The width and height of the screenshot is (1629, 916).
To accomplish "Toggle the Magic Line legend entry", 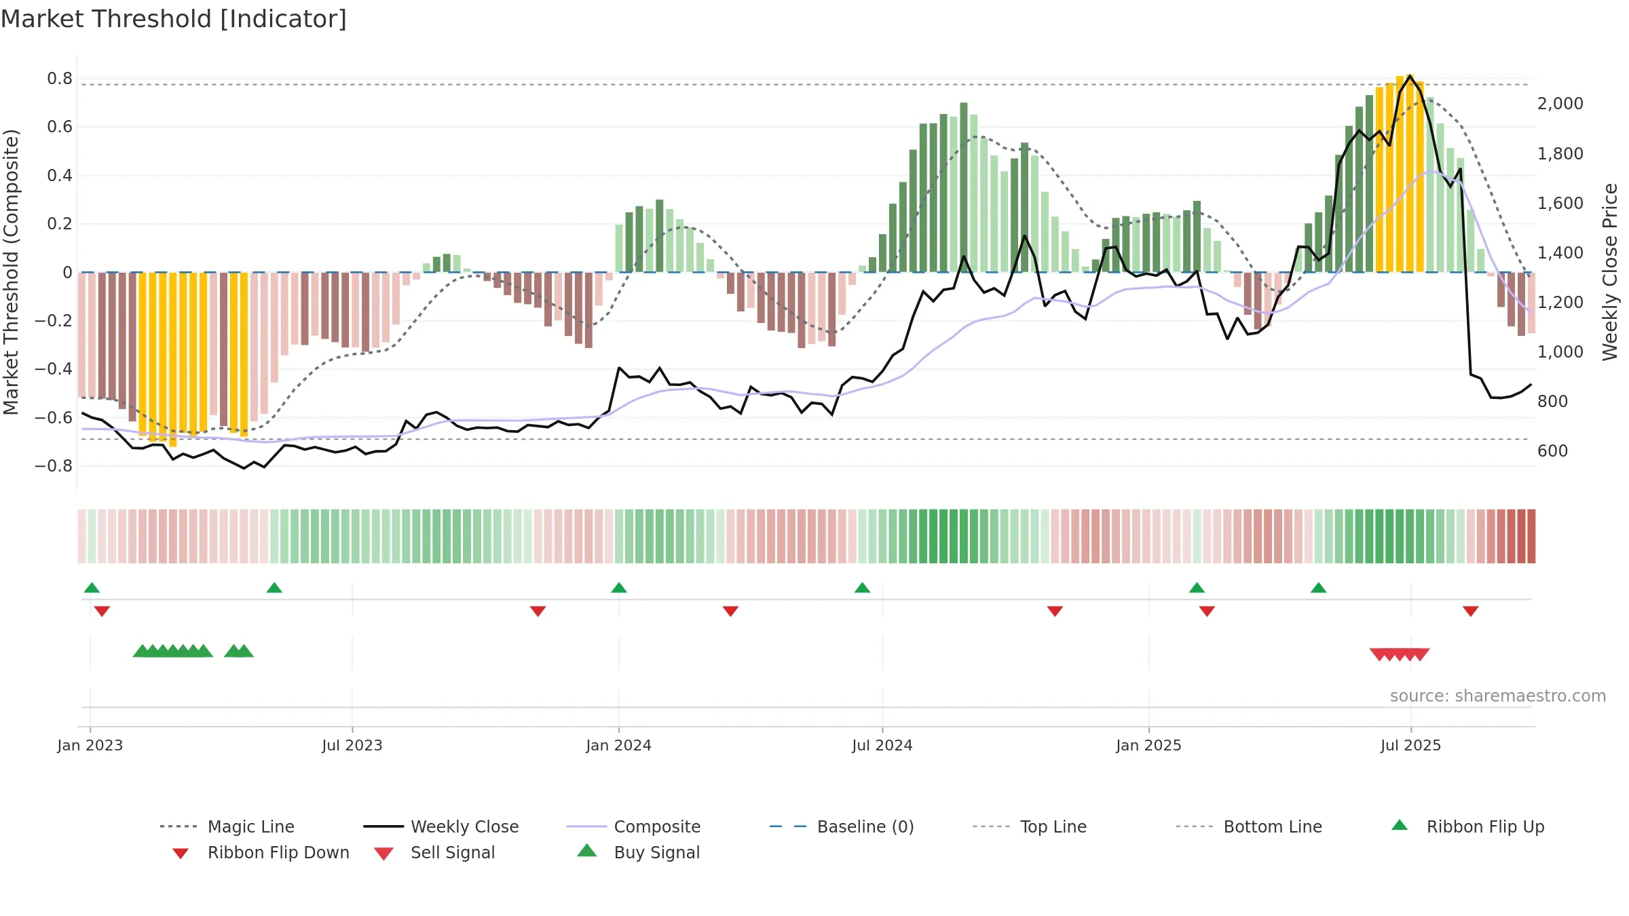I will coord(227,826).
